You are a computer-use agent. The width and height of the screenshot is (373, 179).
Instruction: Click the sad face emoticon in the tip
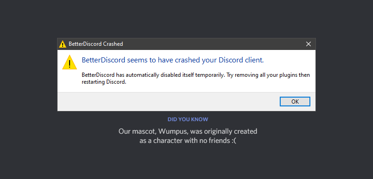click(x=234, y=141)
